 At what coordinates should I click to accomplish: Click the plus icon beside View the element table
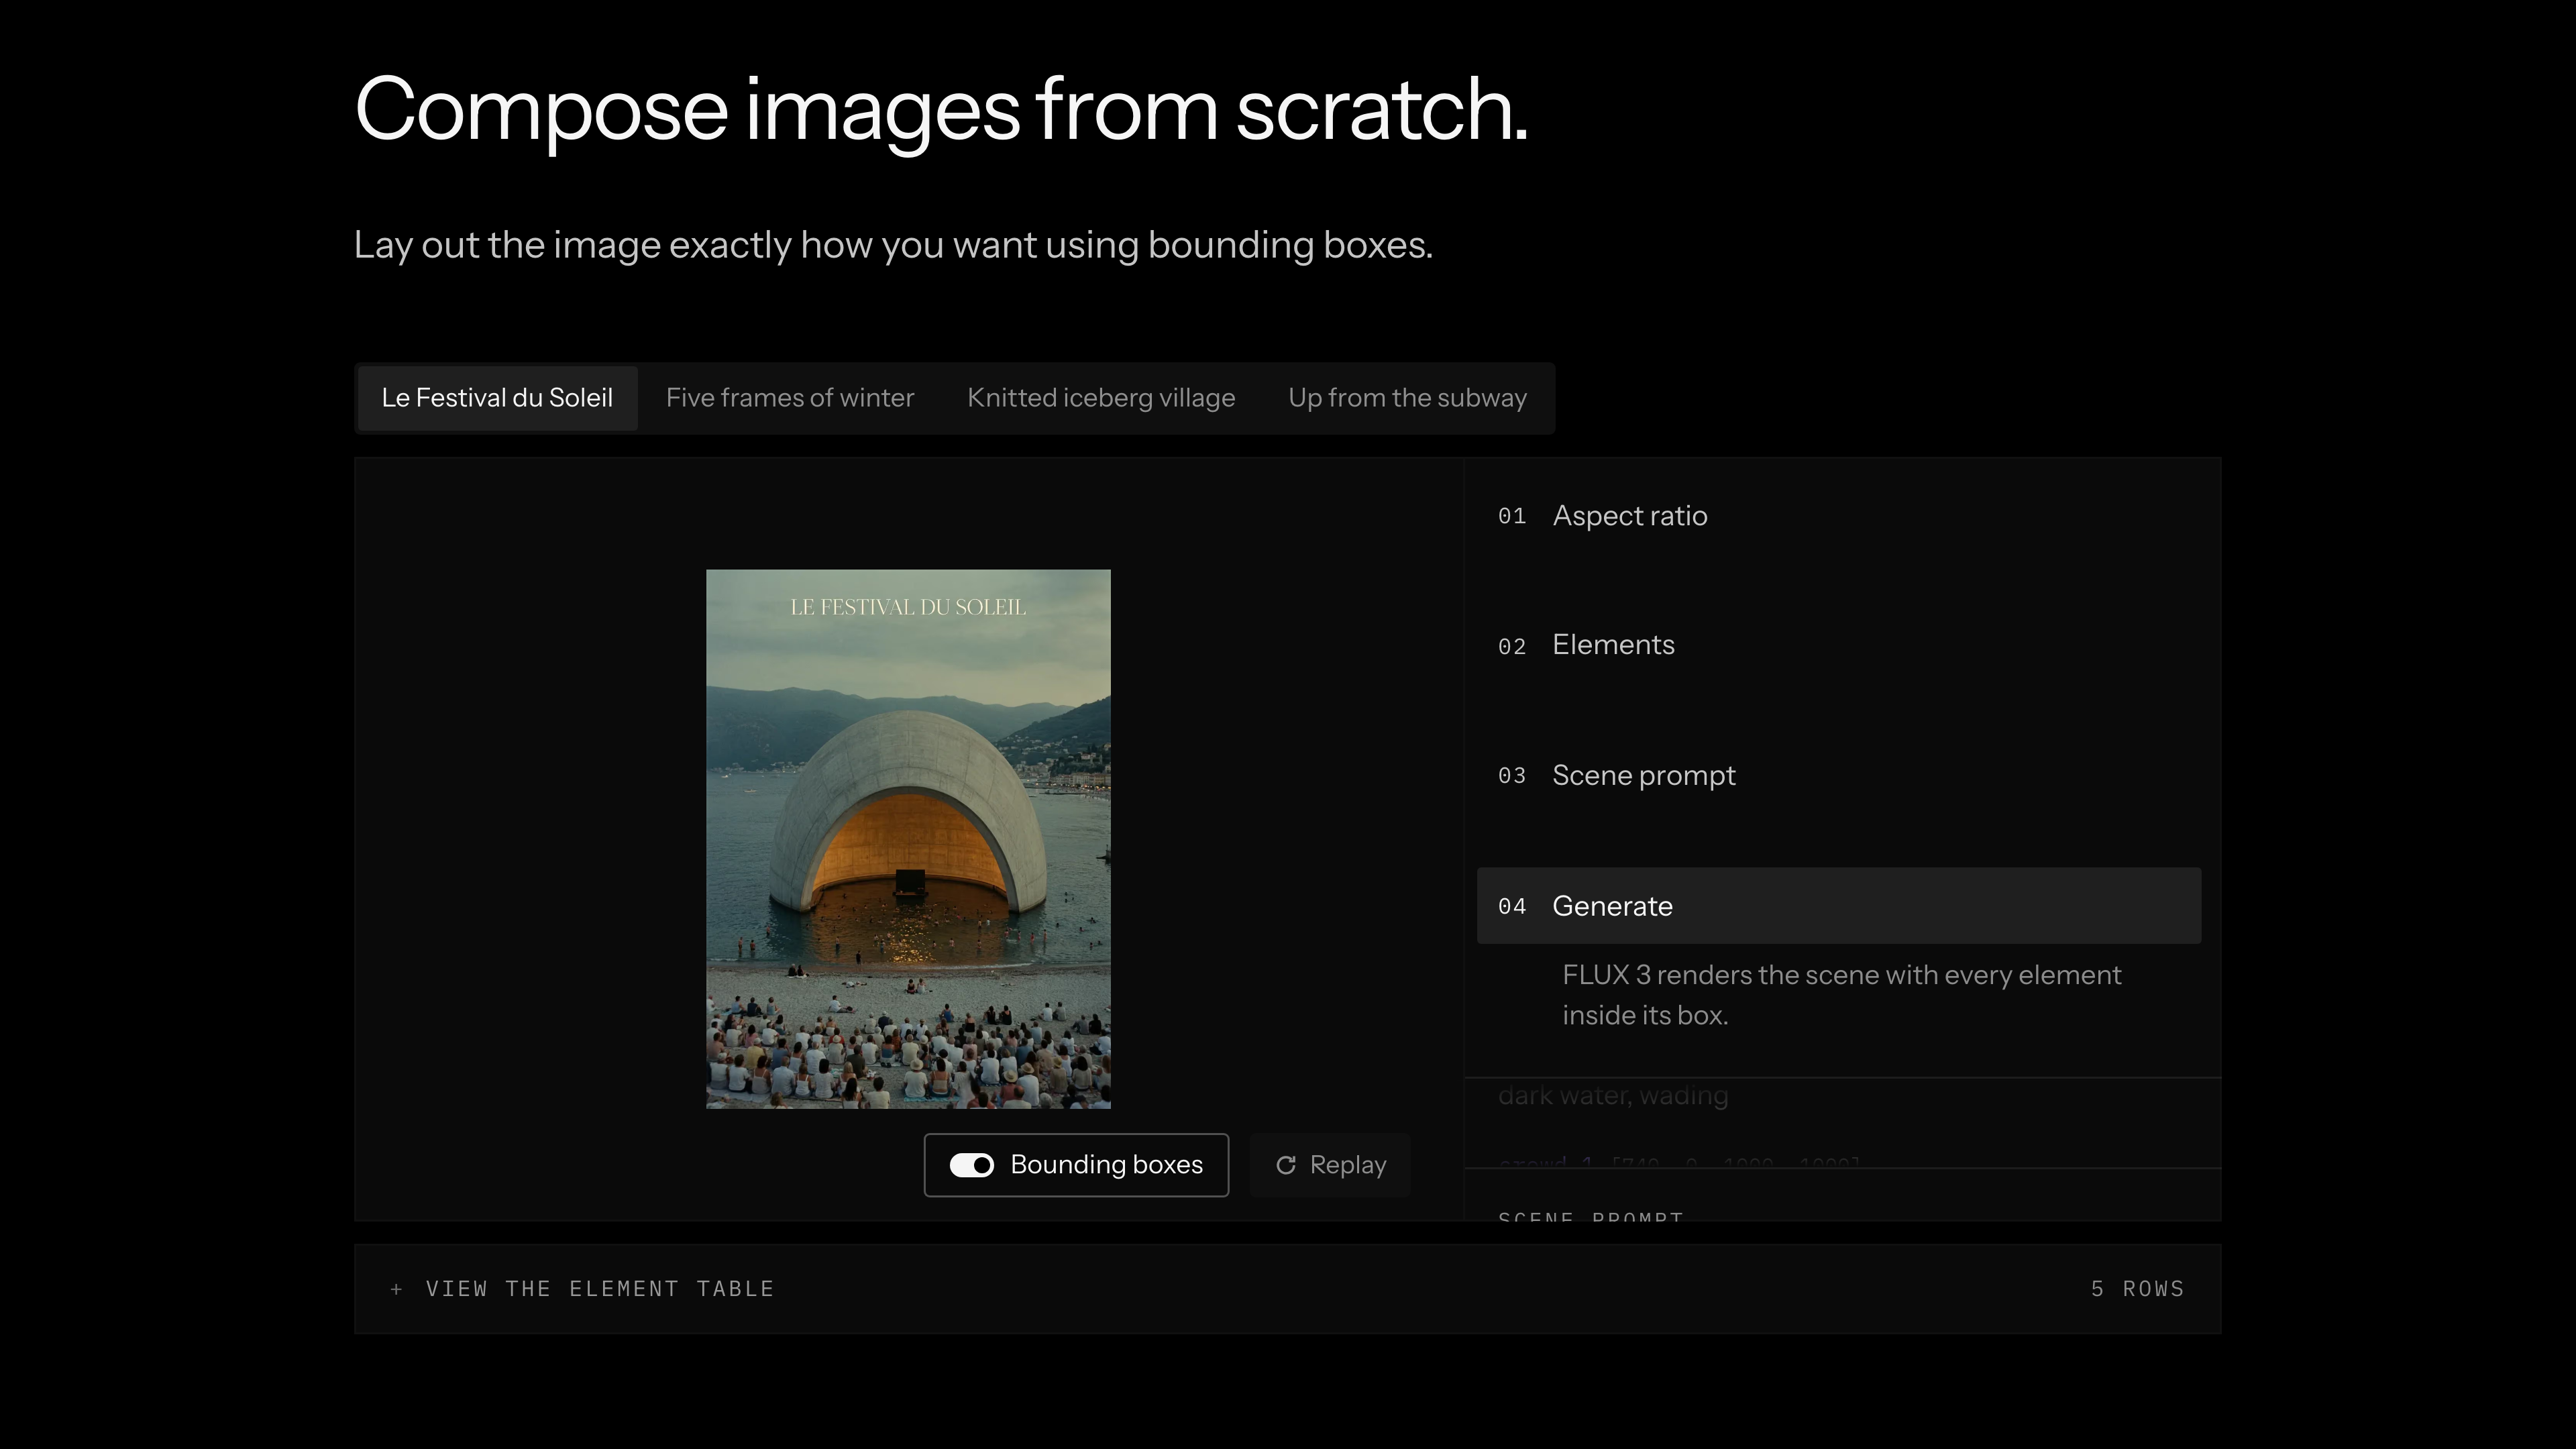[396, 1289]
